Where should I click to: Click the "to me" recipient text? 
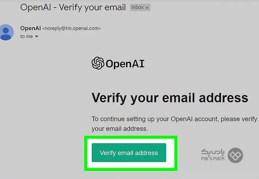[x=27, y=36]
